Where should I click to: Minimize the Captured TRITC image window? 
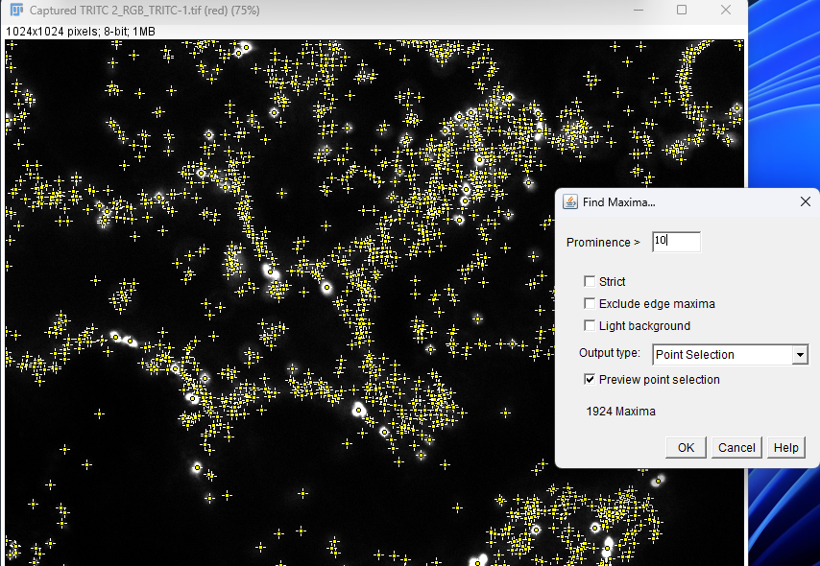(x=638, y=10)
